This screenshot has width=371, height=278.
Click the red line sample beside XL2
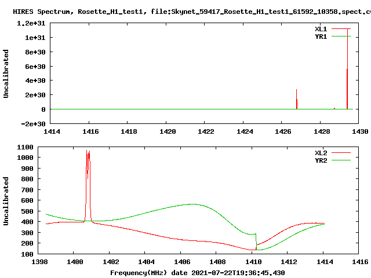pos(341,152)
